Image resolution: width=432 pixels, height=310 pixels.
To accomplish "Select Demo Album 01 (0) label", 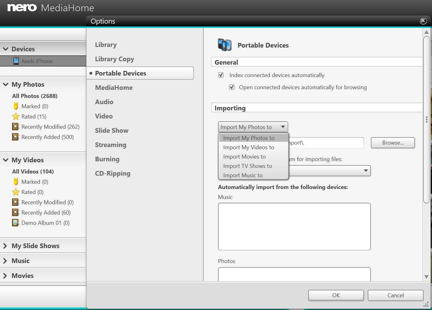I will (x=45, y=223).
